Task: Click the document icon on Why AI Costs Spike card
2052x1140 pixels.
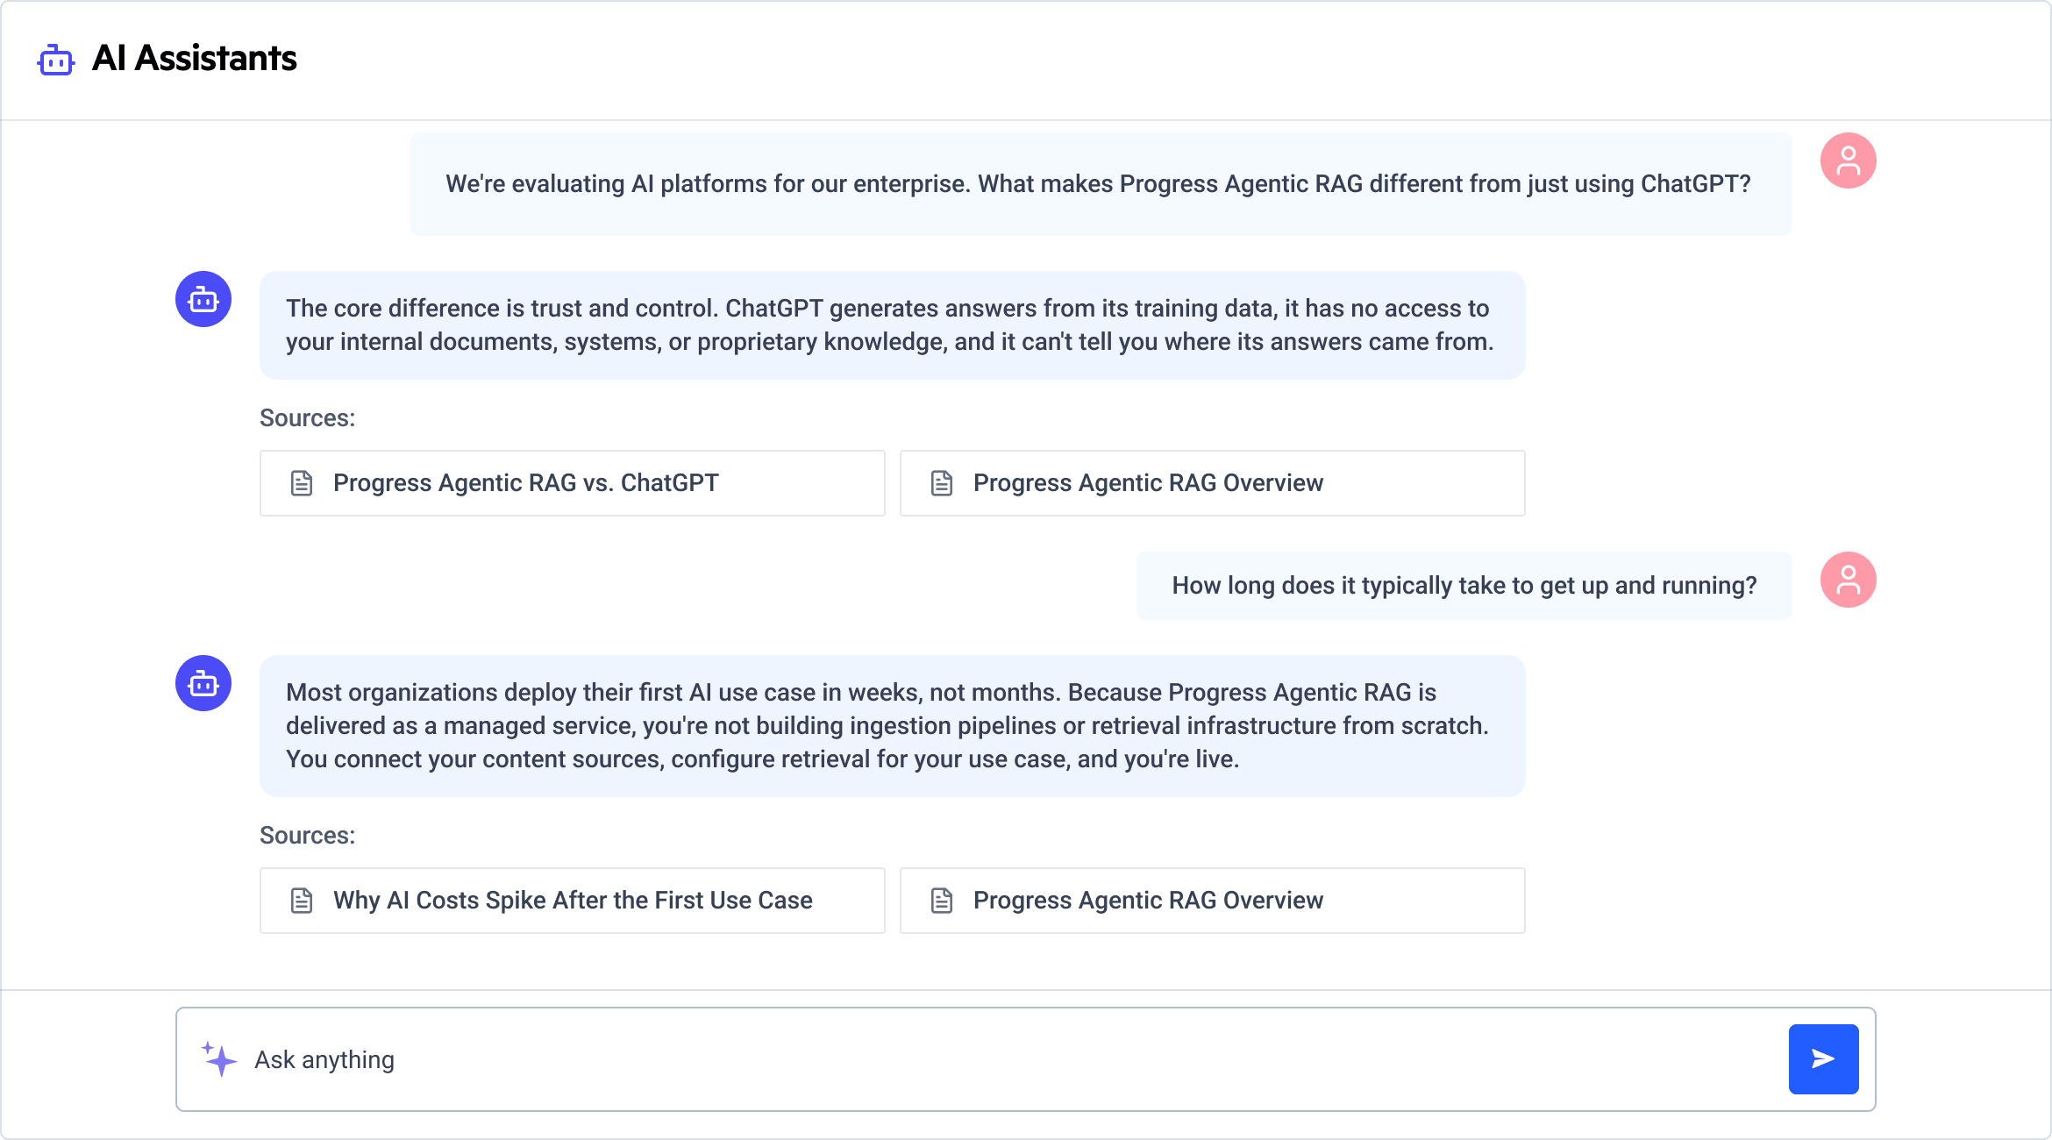Action: (x=302, y=901)
